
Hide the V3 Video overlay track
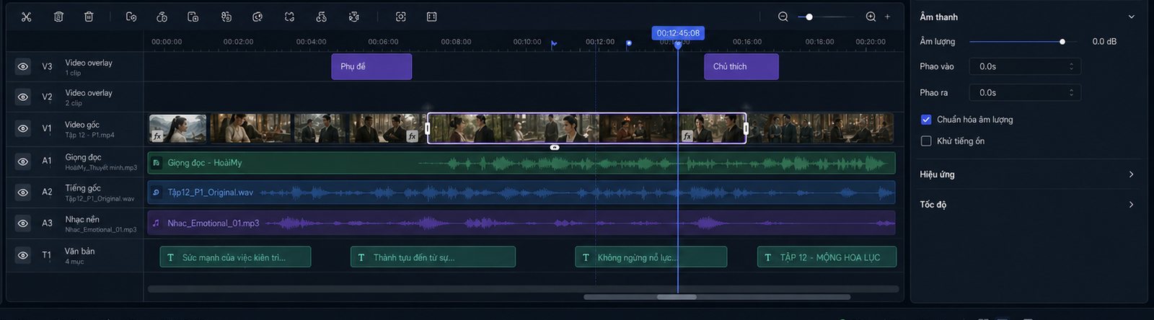[x=23, y=66]
